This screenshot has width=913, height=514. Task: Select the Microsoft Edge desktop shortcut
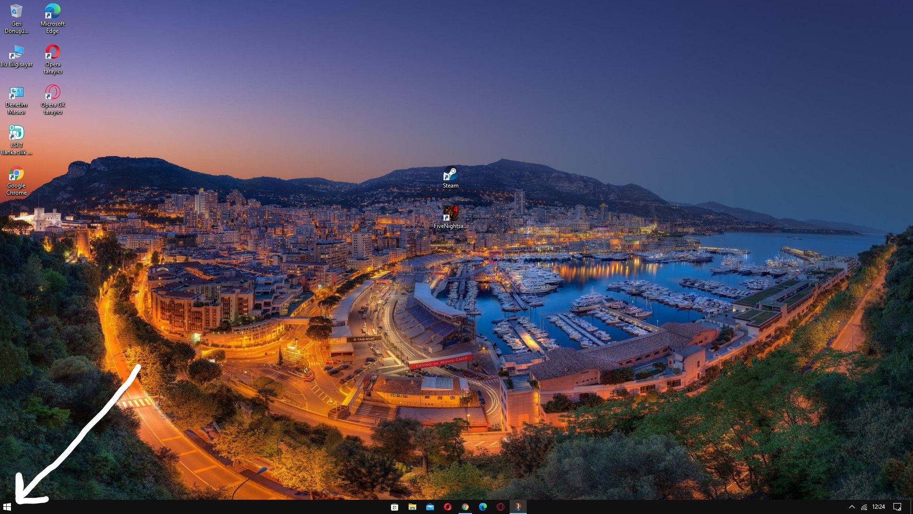point(52,19)
